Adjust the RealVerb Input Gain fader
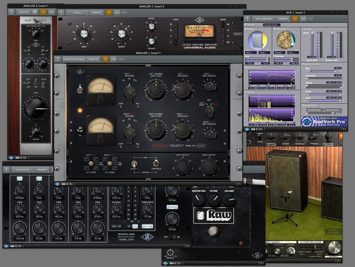The image size is (355, 267). pyautogui.click(x=312, y=43)
